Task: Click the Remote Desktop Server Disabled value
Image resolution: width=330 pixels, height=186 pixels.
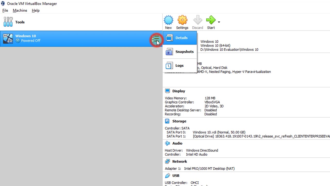Action: coord(211,110)
